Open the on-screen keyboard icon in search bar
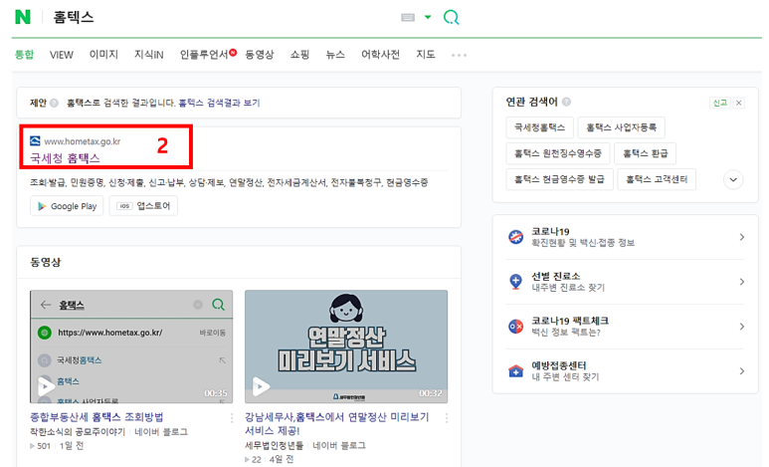Screen dimensions: 769x467 (408, 18)
